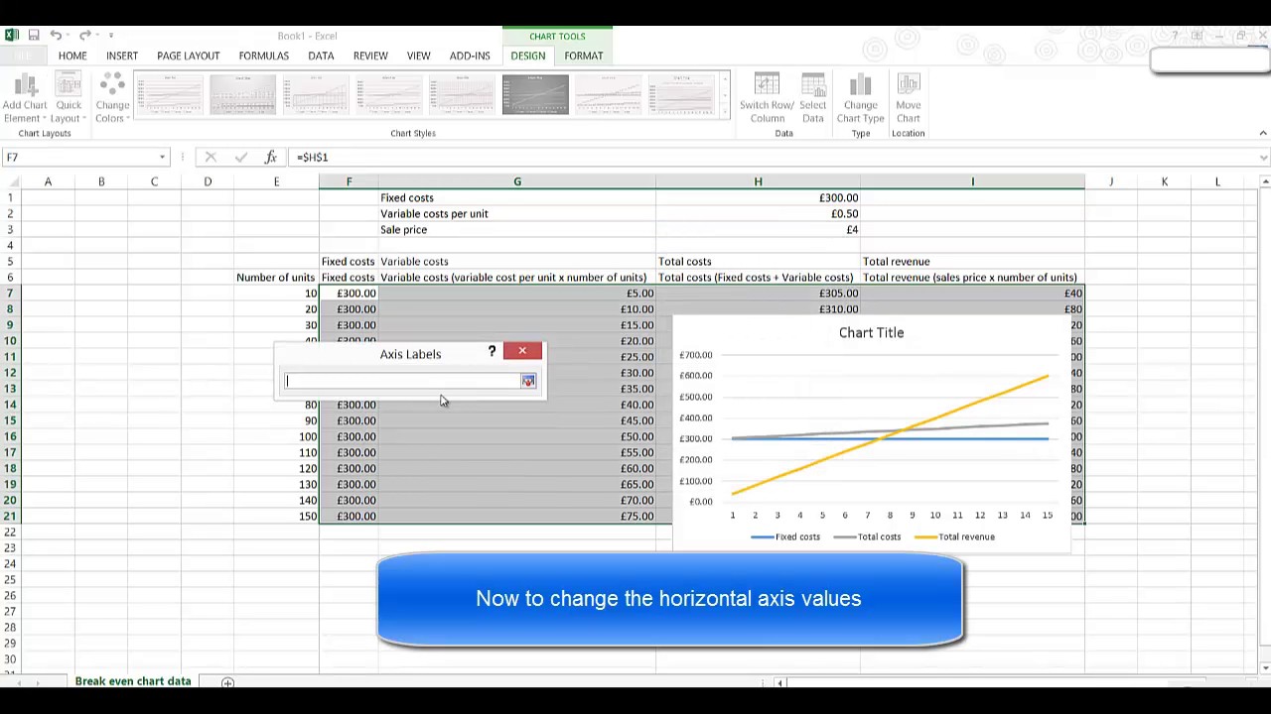Viewport: 1271px width, 714px height.
Task: Select the £75.00 variable cost cell
Action: [516, 517]
